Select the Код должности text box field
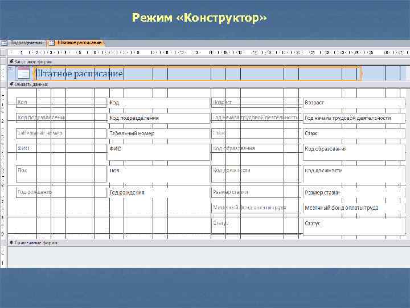The image size is (410, 308). pyautogui.click(x=354, y=174)
